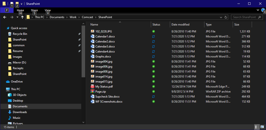Click the navigation pane scroll down arrow
The image size is (266, 130).
83,122
